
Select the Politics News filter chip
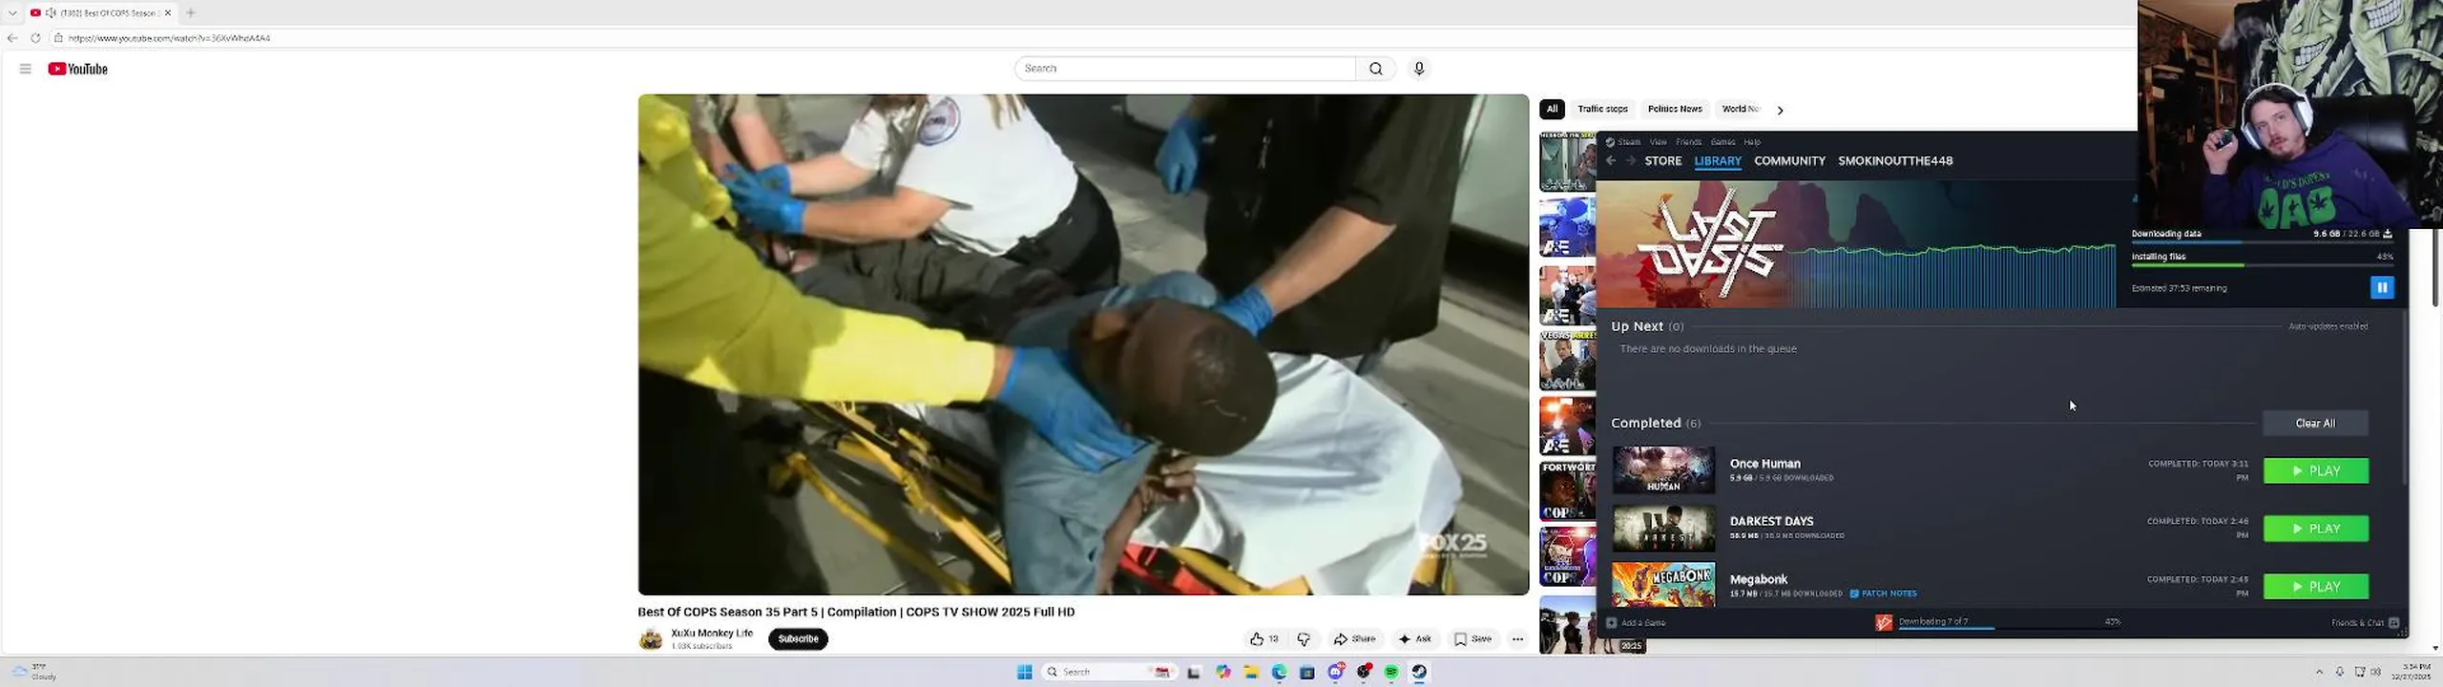coord(1675,109)
